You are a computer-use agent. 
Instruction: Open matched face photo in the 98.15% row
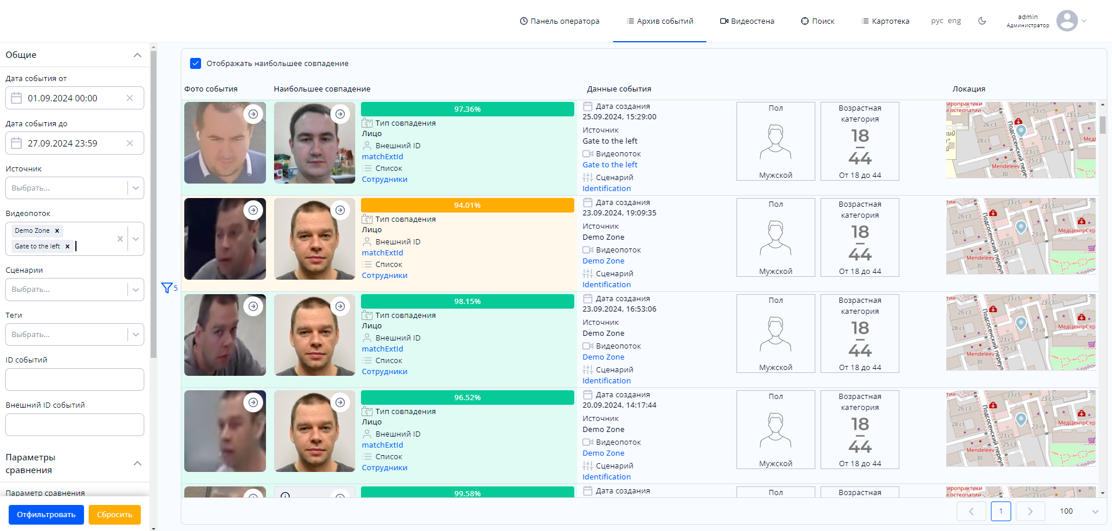coord(315,335)
